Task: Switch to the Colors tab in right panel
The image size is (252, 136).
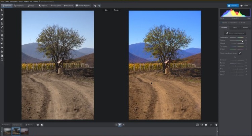Action: (x=235, y=27)
